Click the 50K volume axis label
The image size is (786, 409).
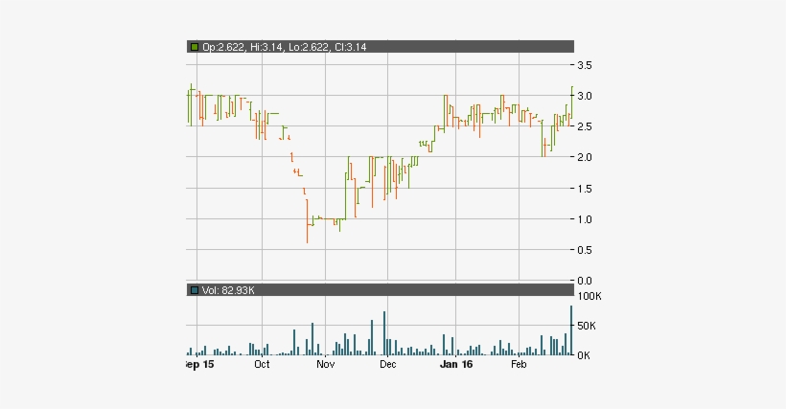(587, 326)
